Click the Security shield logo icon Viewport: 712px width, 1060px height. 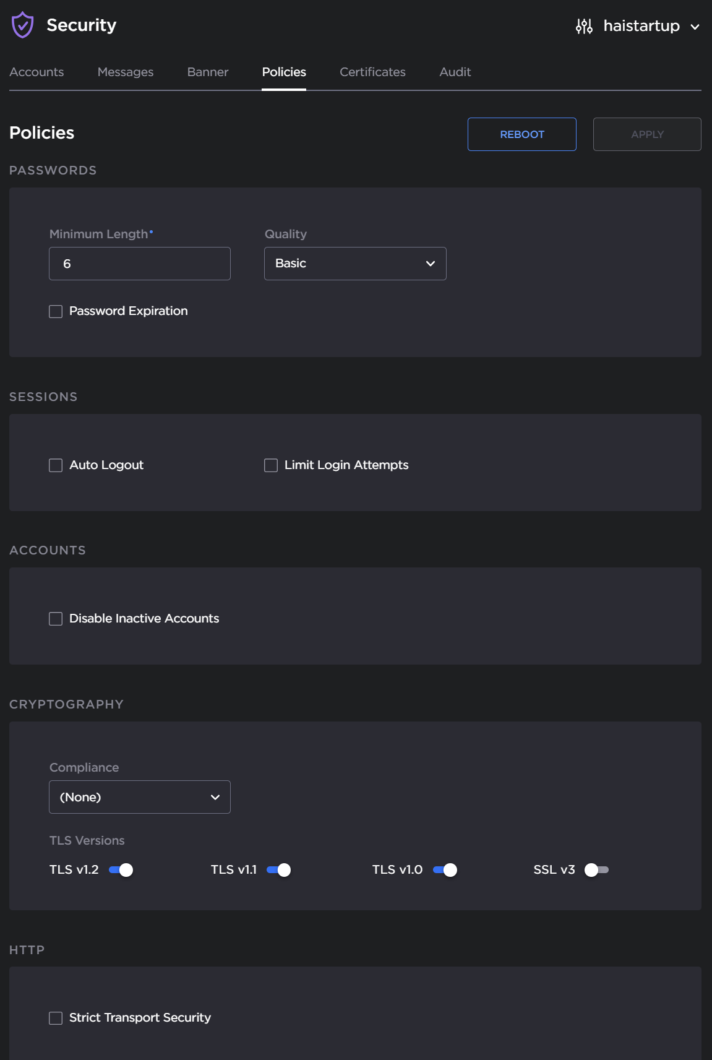point(23,25)
